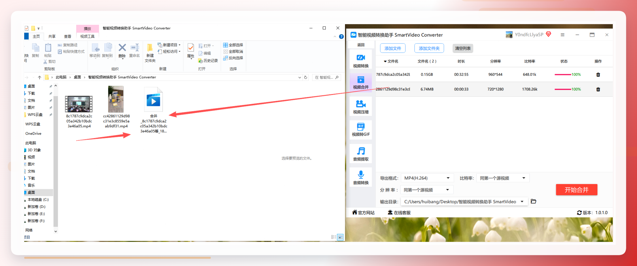The image size is (637, 266).
Task: Open 属性 from the Explorer ribbon
Action: (x=191, y=51)
